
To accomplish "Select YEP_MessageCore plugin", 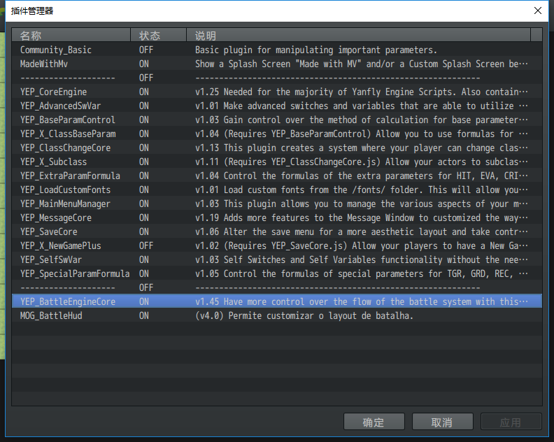I will [276, 218].
